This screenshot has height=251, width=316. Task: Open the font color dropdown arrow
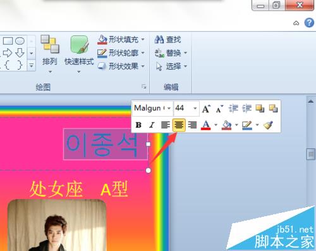click(x=216, y=125)
